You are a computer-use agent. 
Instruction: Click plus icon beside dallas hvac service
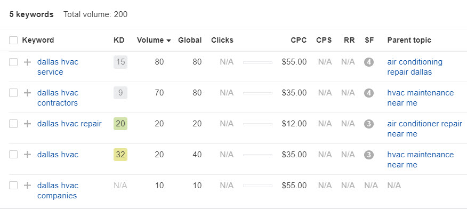pos(27,62)
